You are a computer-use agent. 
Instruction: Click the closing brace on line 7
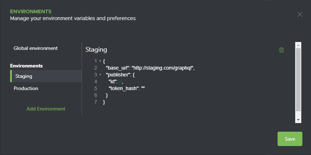pyautogui.click(x=104, y=102)
